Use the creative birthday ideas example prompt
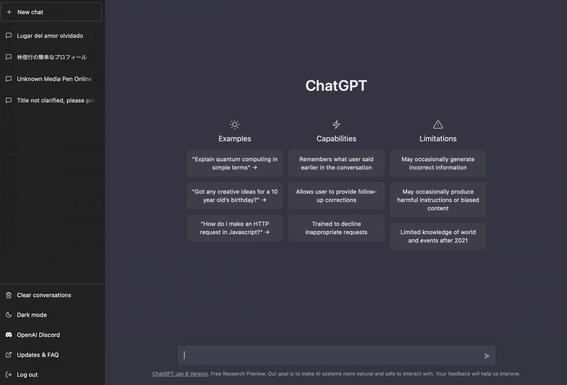The height and width of the screenshot is (385, 567). [x=235, y=196]
